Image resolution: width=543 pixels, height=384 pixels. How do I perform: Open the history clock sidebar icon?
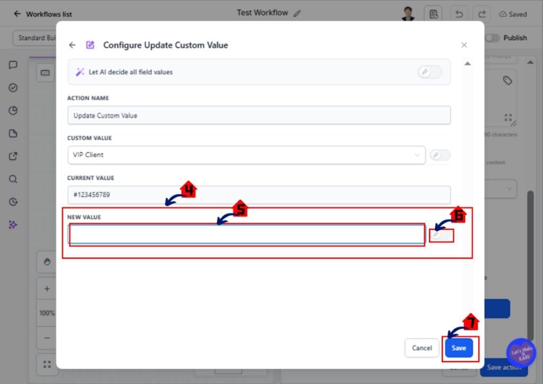pyautogui.click(x=13, y=202)
